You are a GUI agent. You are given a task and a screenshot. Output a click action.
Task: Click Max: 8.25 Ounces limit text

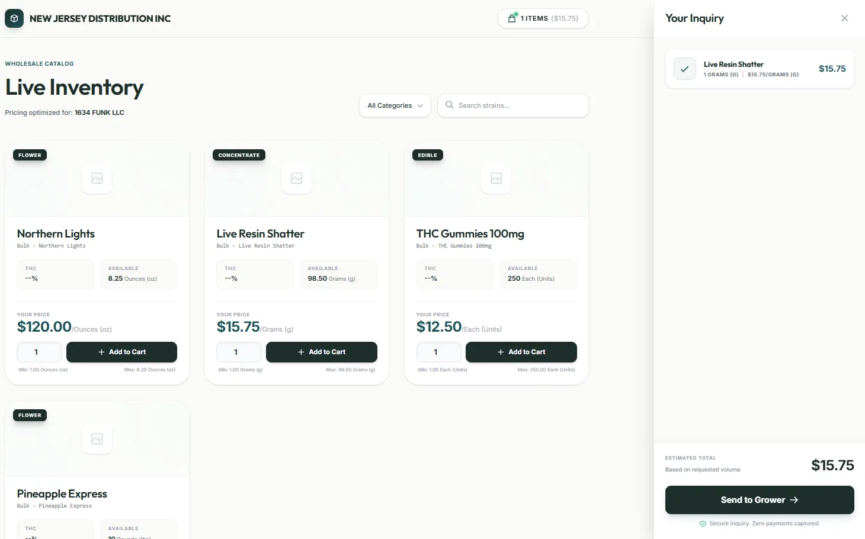150,370
